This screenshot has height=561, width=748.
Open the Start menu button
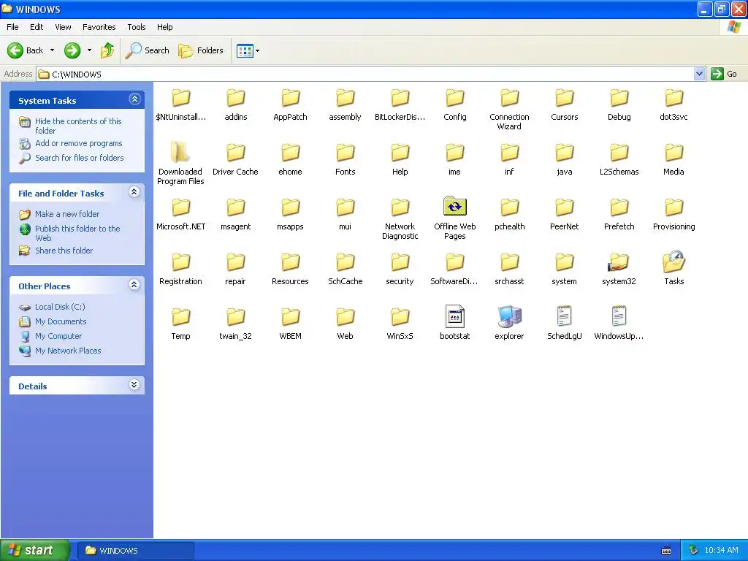[x=34, y=551]
